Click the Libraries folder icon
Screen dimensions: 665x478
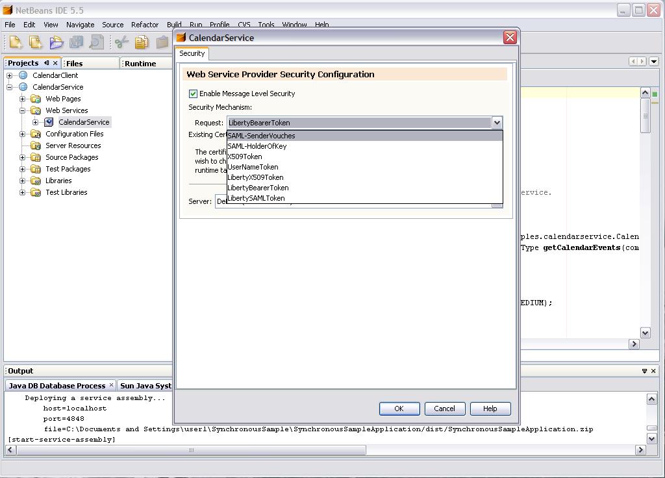point(36,181)
